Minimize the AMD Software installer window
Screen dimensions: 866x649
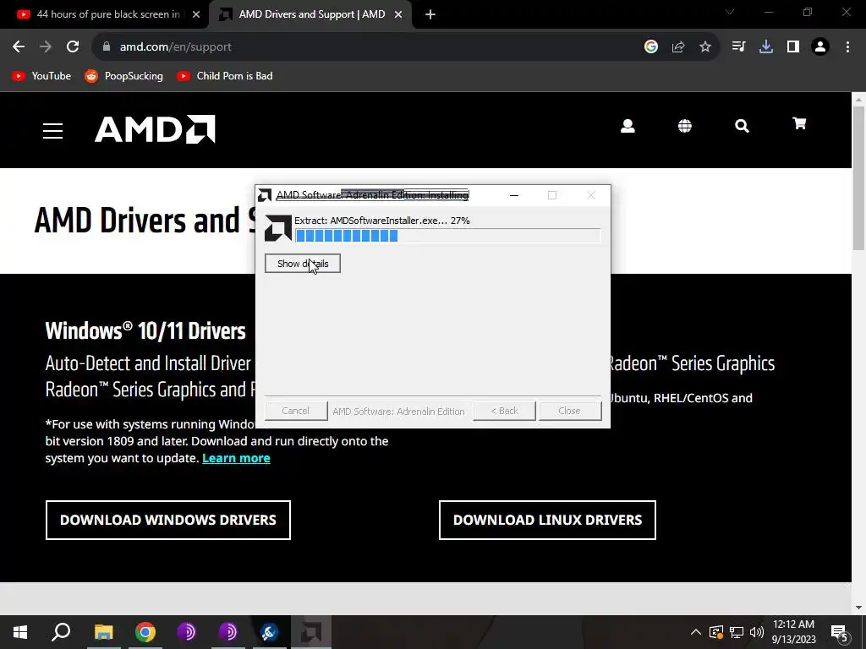513,195
